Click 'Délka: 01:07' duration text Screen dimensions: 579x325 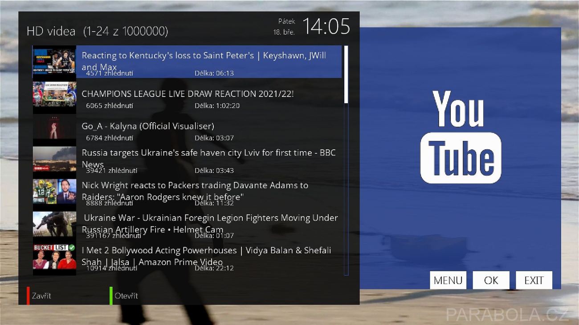pyautogui.click(x=214, y=236)
